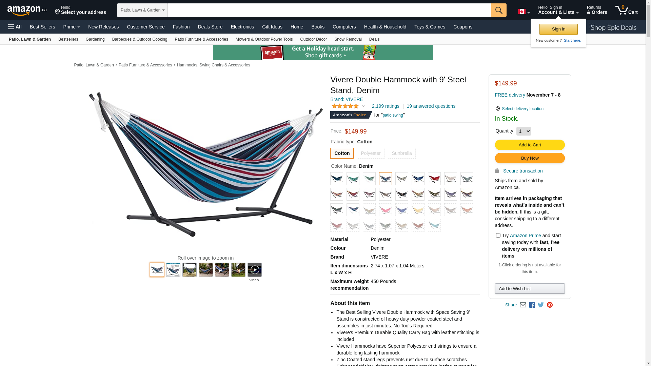Viewport: 651px width, 366px height.
Task: Check the Try Amazon Prime checkbox
Action: tap(498, 235)
